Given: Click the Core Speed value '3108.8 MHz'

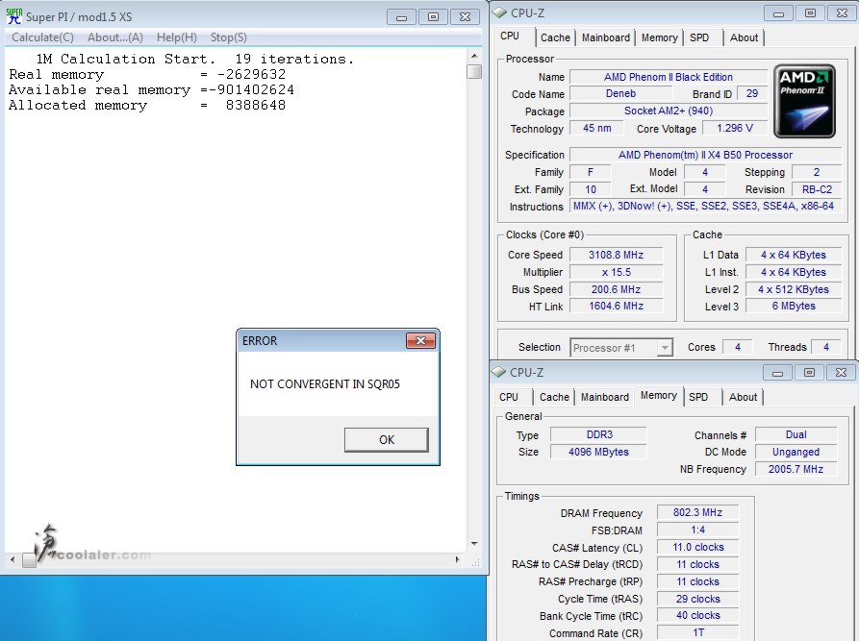Looking at the screenshot, I should (616, 255).
